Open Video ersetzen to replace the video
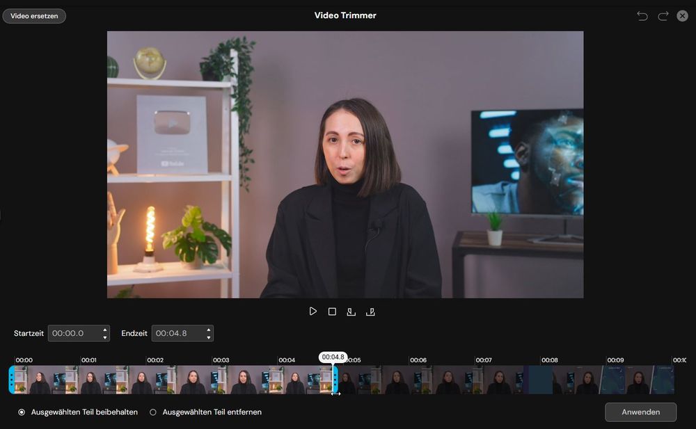Viewport: 696px width, 429px height. (33, 15)
